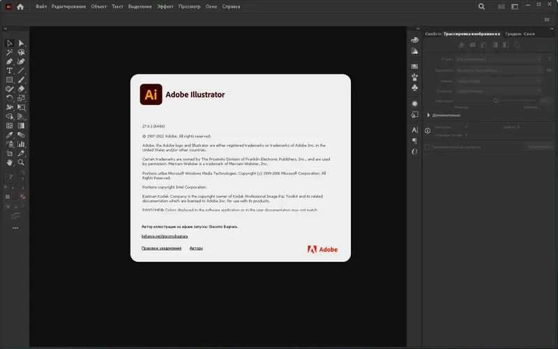Select the Pen tool
This screenshot has width=558, height=349.
(x=10, y=61)
